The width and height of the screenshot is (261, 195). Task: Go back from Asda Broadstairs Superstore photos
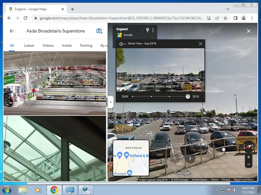coord(12,31)
